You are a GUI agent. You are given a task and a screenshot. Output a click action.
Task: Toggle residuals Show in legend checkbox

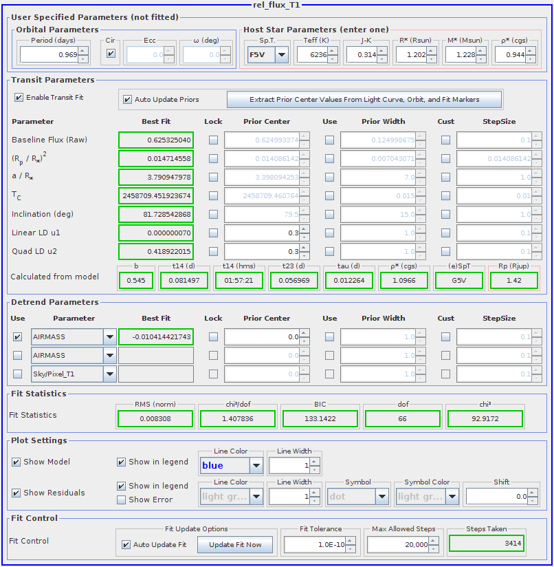122,486
